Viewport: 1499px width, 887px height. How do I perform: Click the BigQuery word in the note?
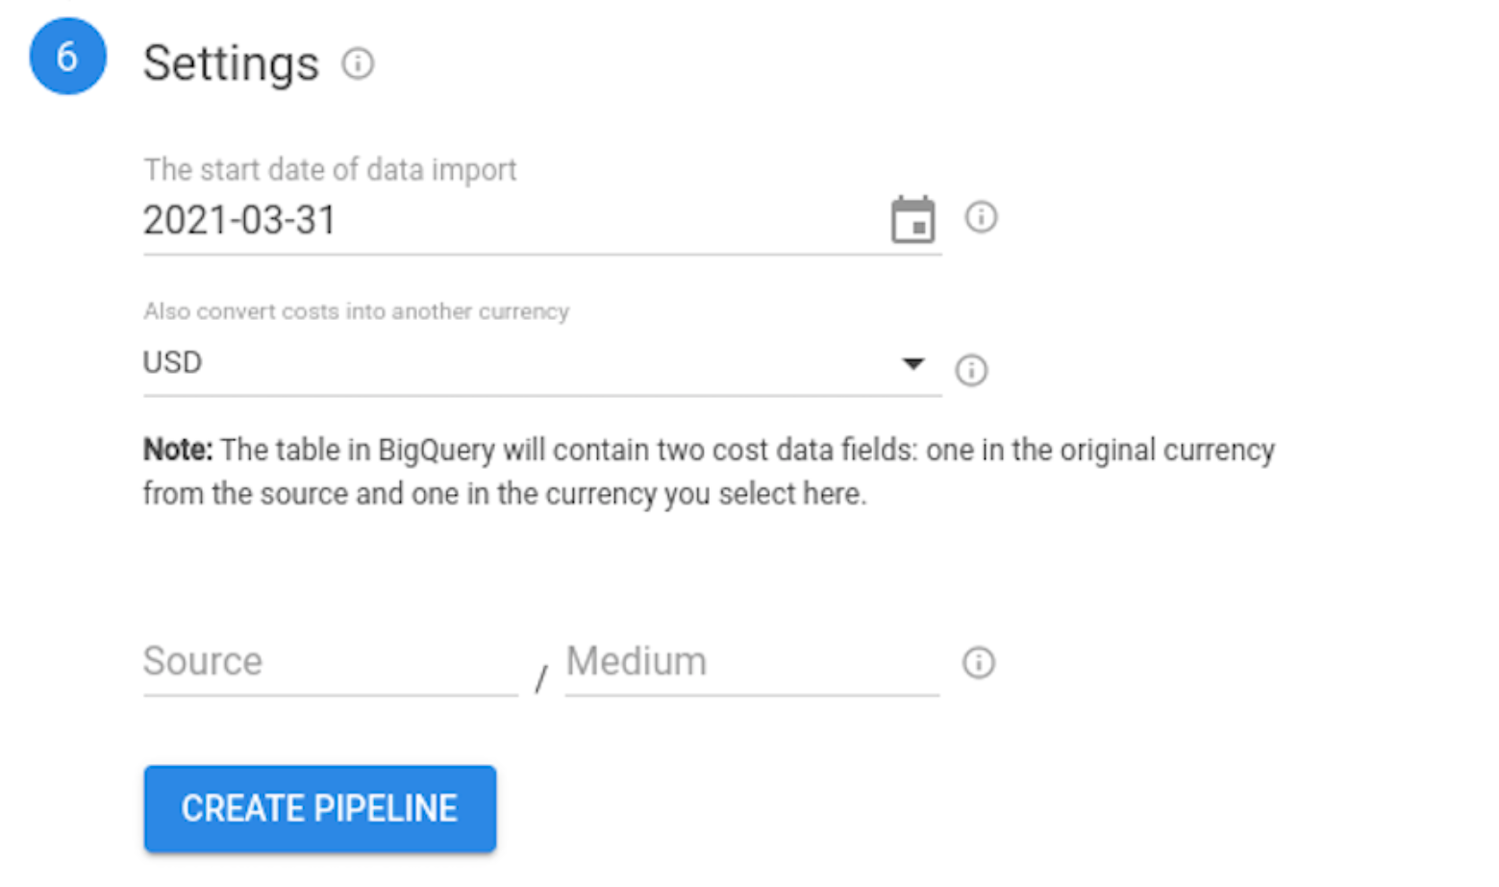click(x=437, y=450)
